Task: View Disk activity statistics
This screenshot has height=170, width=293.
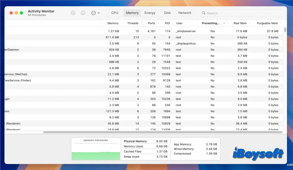Action: pyautogui.click(x=167, y=13)
